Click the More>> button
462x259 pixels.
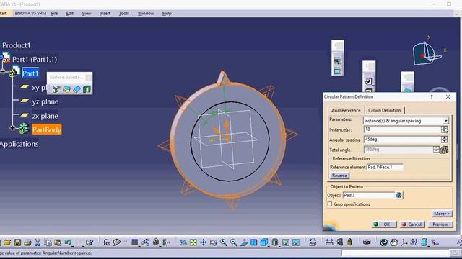tap(442, 214)
